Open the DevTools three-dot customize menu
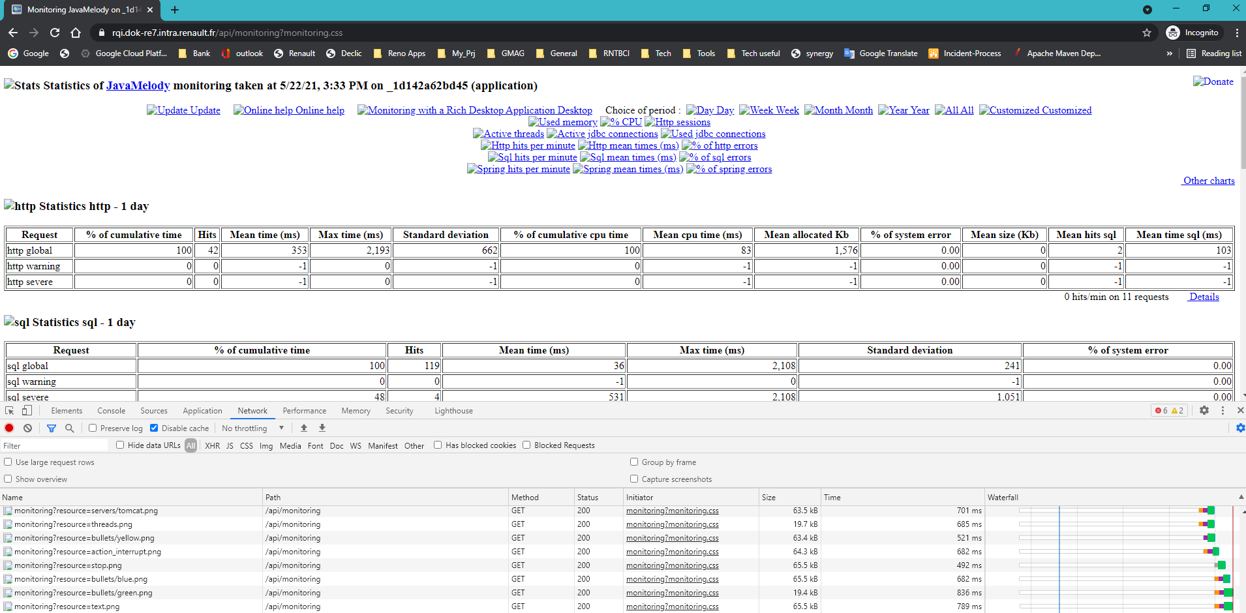Screen dimensions: 1246x613 (1223, 410)
